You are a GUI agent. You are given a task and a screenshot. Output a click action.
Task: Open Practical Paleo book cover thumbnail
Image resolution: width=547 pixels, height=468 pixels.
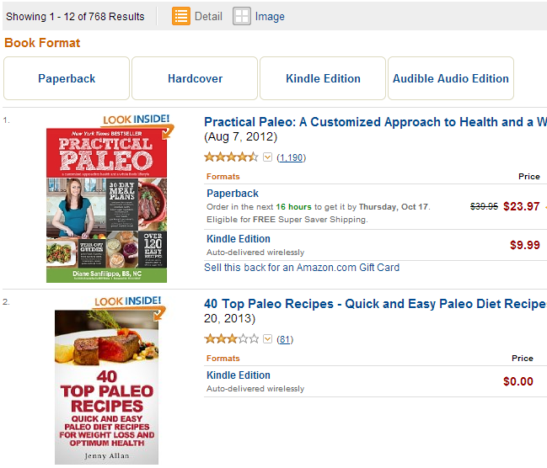point(106,205)
